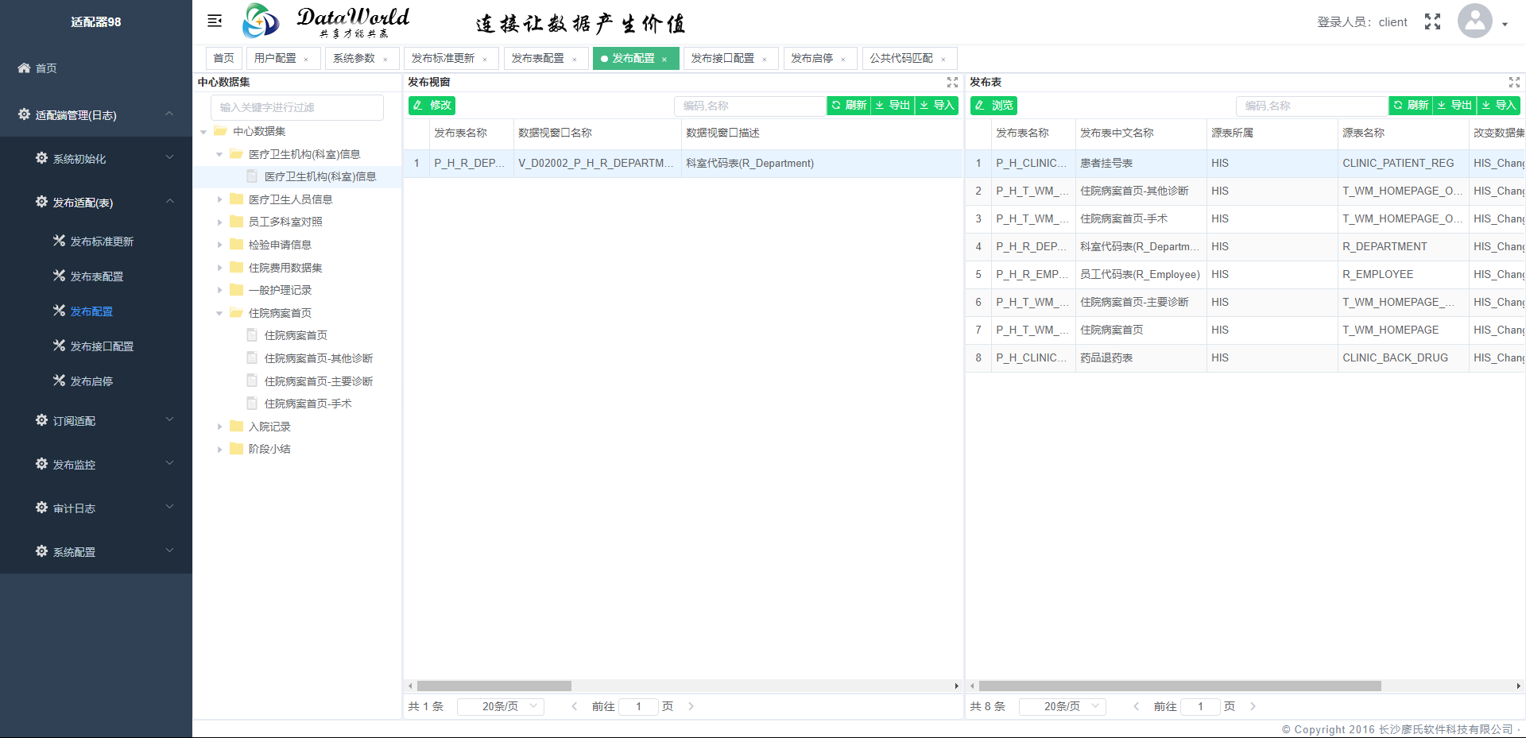Screen dimensions: 1526x738
Task: Click the 浏览 button in 发布表
Action: click(x=993, y=105)
